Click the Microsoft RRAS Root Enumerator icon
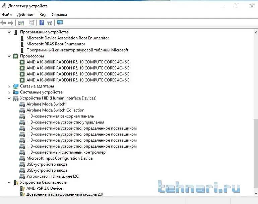Screen dimensions: 258x204 (x=22, y=44)
